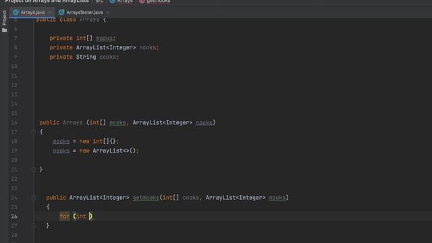Click the 'cooks' String field on line 9
This screenshot has height=243, width=432.
[108, 57]
